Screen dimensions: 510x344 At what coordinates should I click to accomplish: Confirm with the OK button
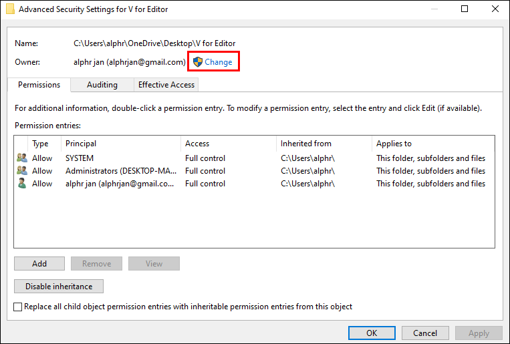372,333
